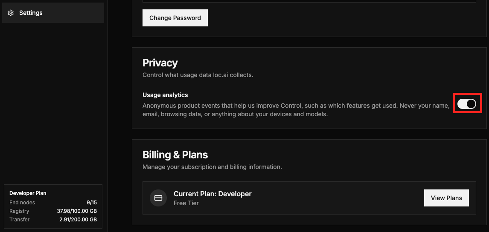Click the Privacy section heading
The image size is (489, 232).
click(160, 63)
